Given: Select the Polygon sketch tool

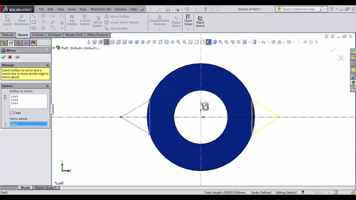Looking at the screenshot, I should click(x=43, y=28).
